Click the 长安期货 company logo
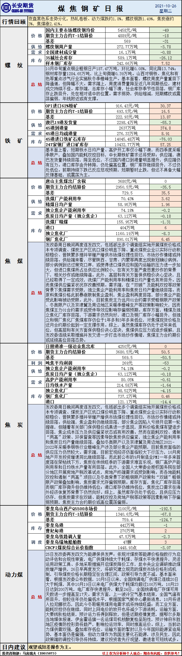 pyautogui.click(x=17, y=8)
